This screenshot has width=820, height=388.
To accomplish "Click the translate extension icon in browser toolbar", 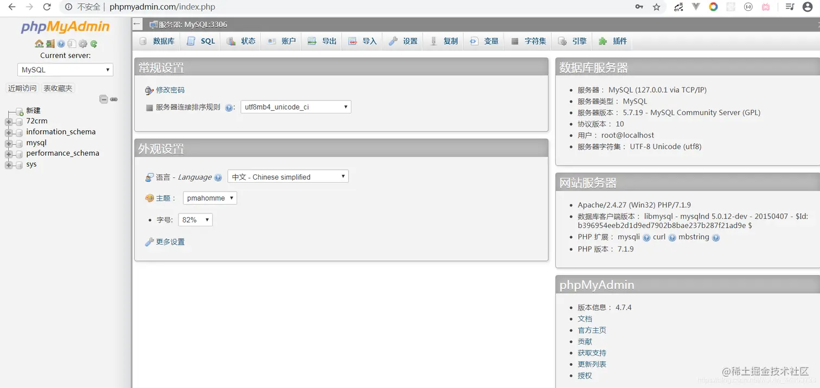I will point(678,7).
